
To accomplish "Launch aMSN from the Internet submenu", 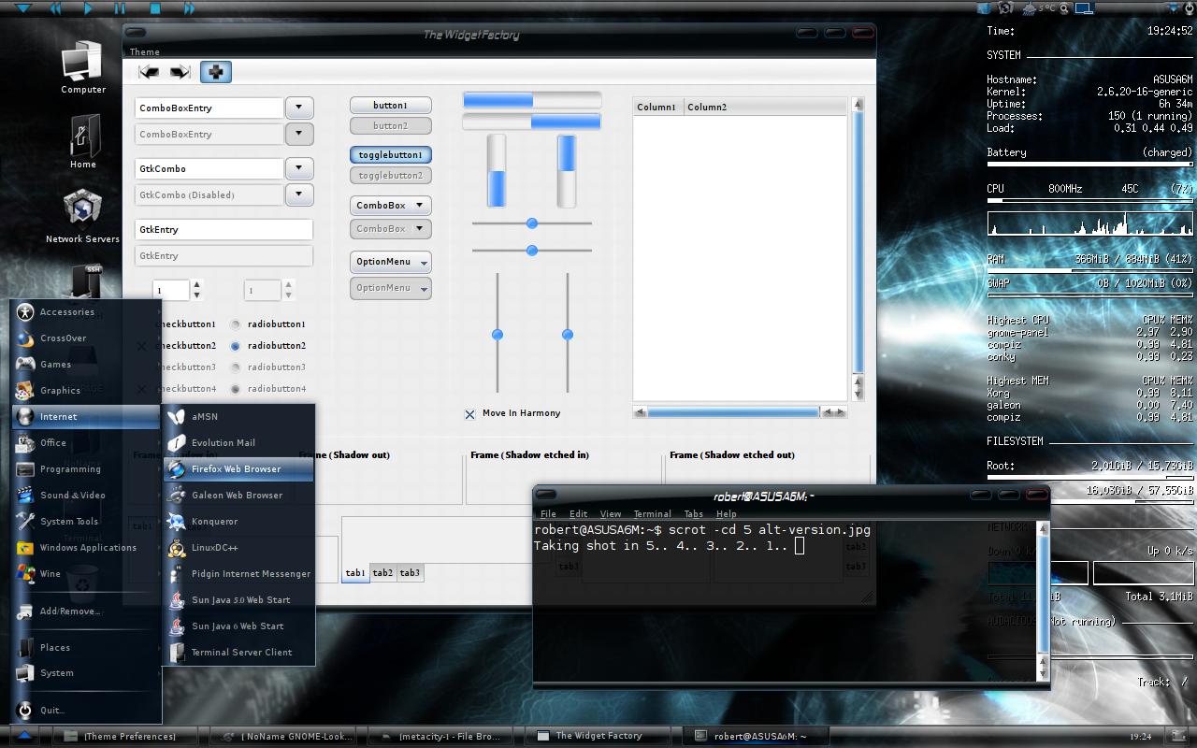I will (x=239, y=416).
